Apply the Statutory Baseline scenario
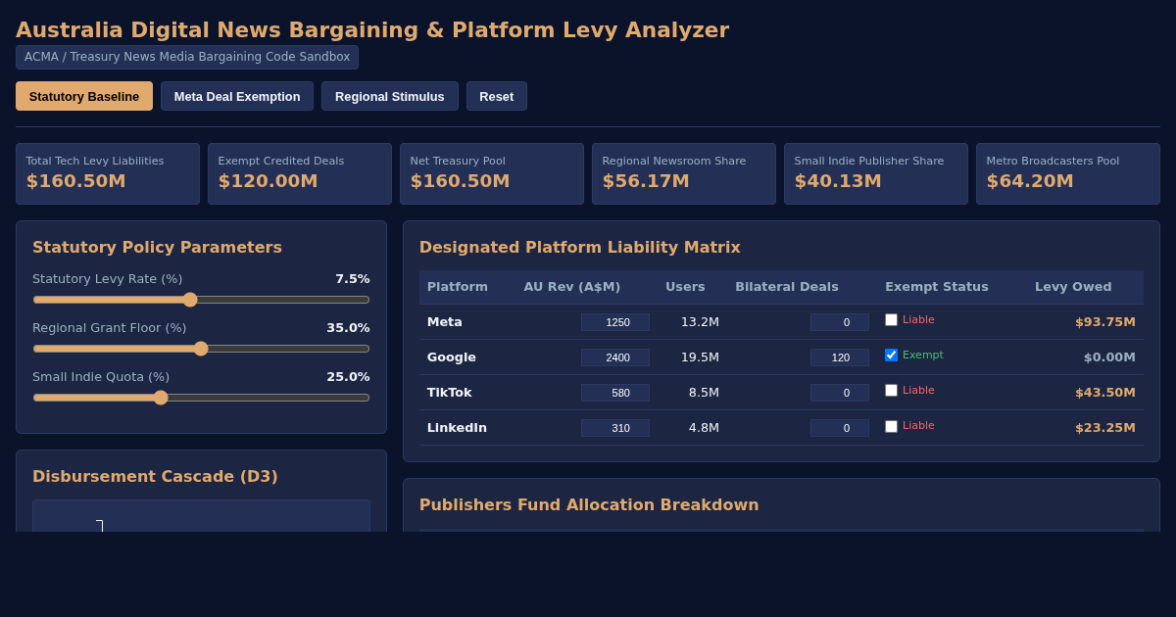Screen dimensions: 1176x617 point(84,96)
